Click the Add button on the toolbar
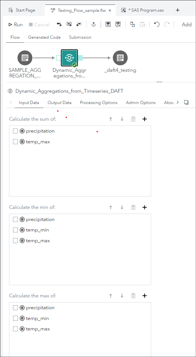The height and width of the screenshot is (357, 196). point(186,24)
